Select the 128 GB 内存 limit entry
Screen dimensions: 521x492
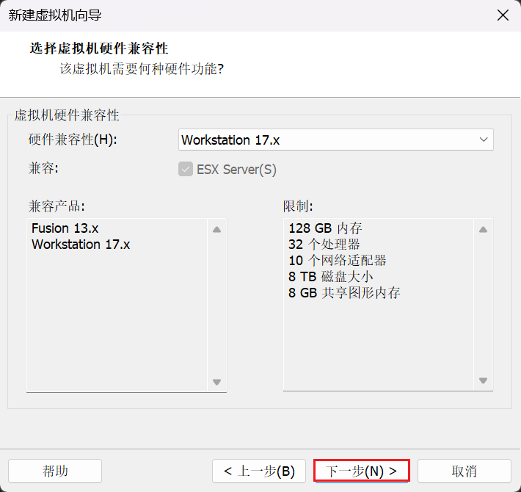pyautogui.click(x=325, y=228)
